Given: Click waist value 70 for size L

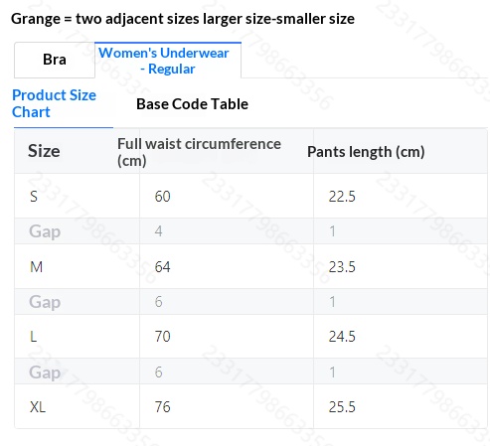Looking at the screenshot, I should tap(162, 337).
